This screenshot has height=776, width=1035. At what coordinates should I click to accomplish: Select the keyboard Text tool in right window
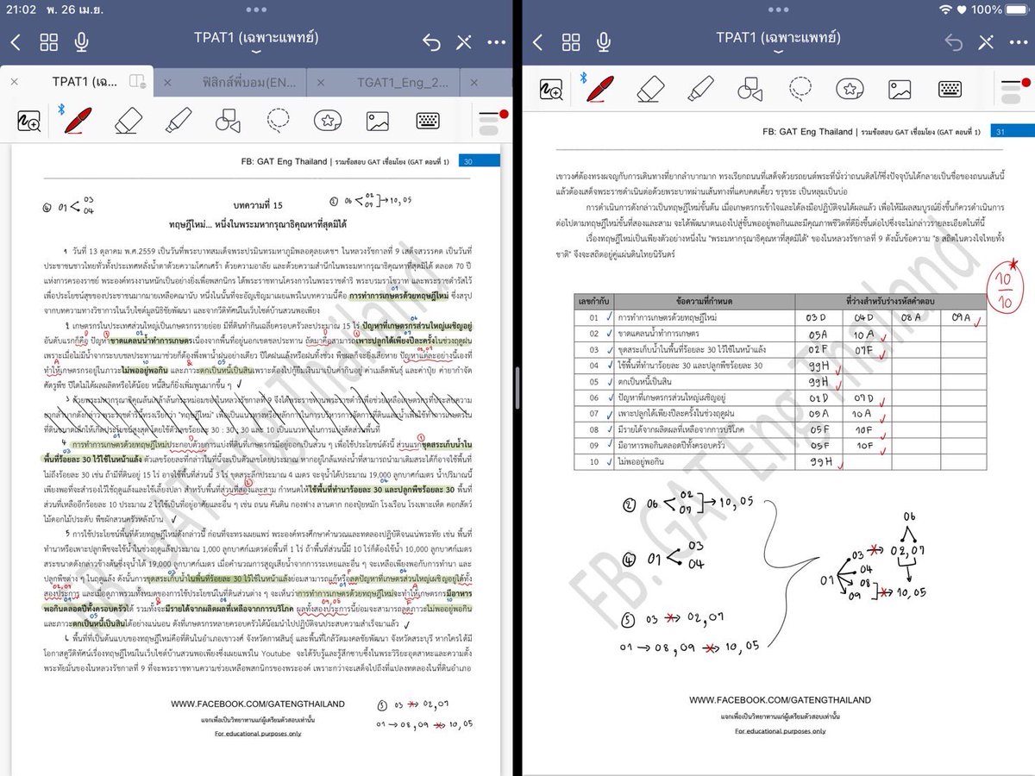(950, 89)
